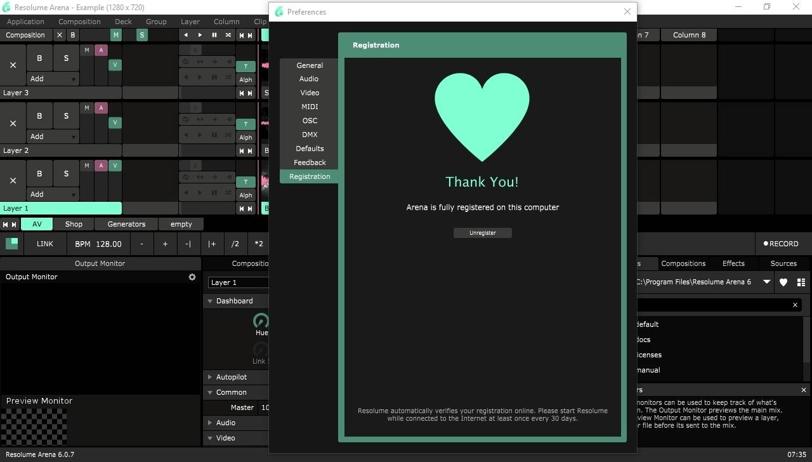812x462 pixels.
Task: Clear Layer 3 with its X button
Action: click(x=13, y=65)
